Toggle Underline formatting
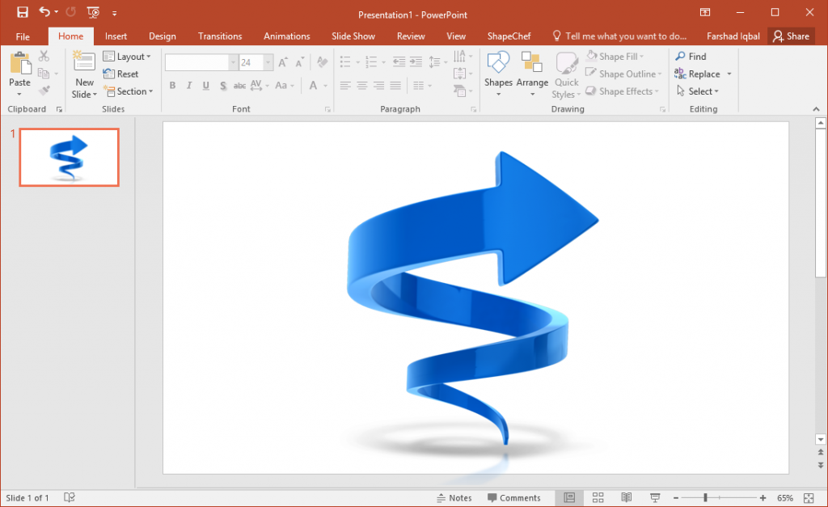 tap(205, 85)
